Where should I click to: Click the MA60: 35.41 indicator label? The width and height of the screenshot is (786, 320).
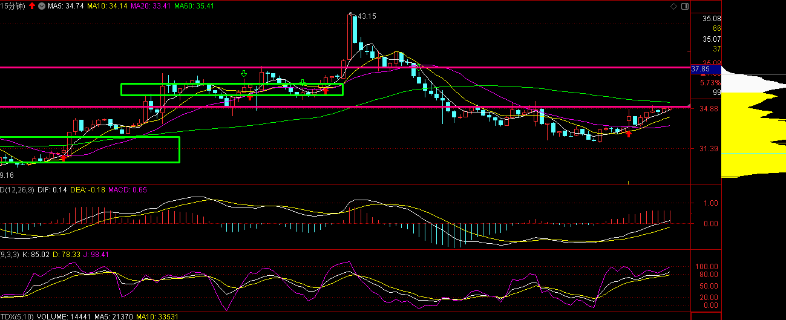[194, 6]
